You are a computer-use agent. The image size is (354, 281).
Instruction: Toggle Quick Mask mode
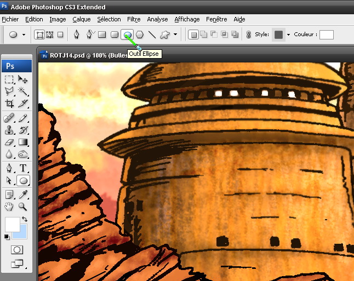17,250
